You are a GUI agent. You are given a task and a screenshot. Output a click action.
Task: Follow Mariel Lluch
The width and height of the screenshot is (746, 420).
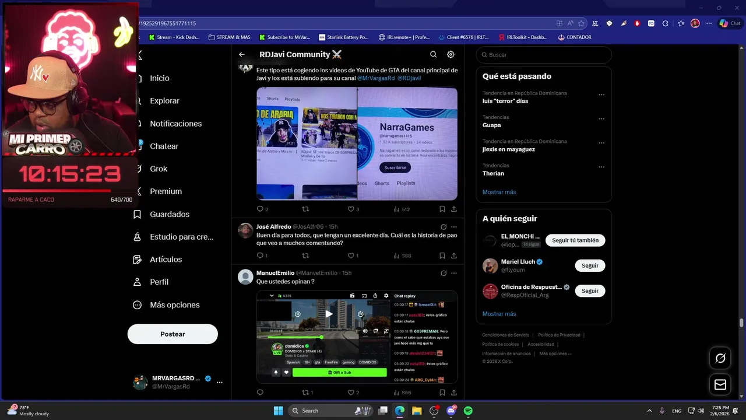click(x=590, y=265)
